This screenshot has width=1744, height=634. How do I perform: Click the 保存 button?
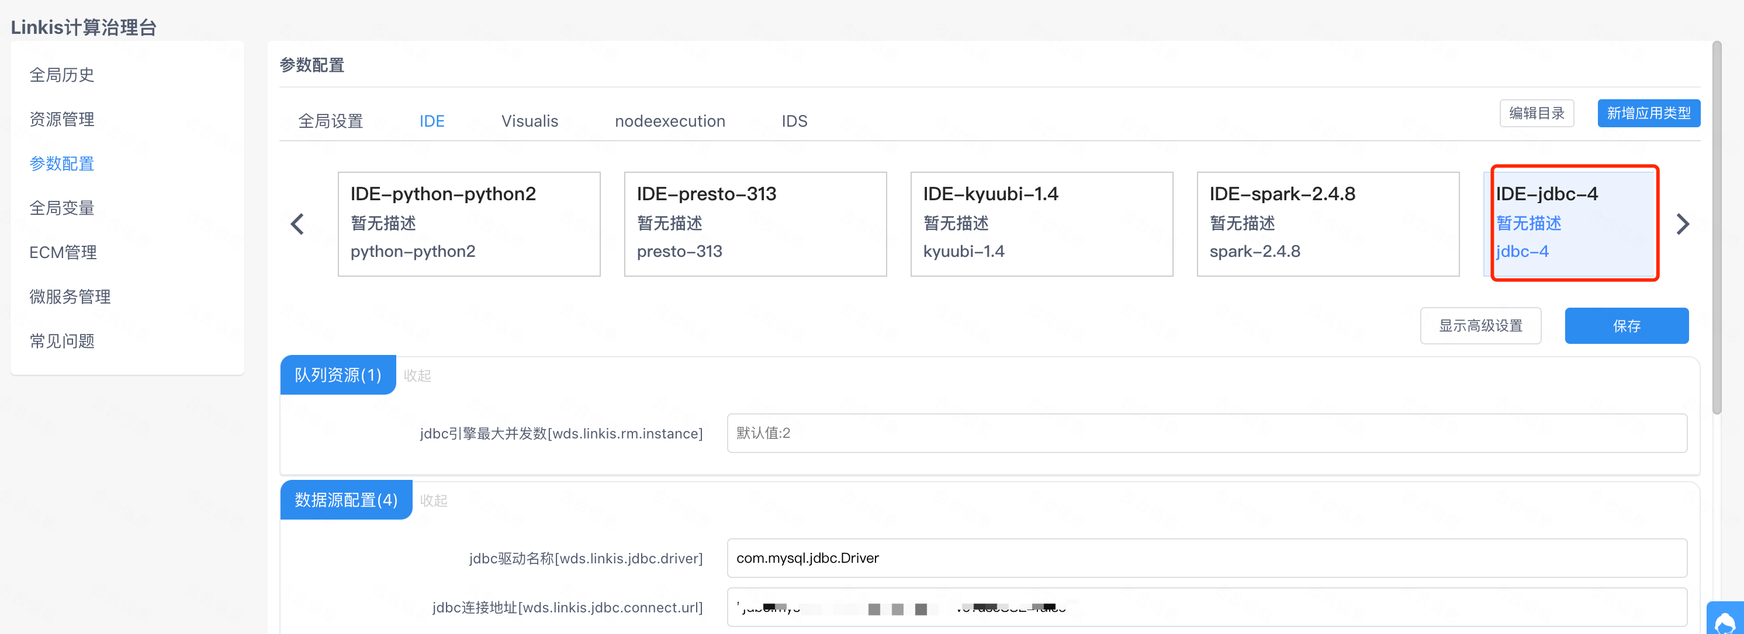(x=1625, y=326)
